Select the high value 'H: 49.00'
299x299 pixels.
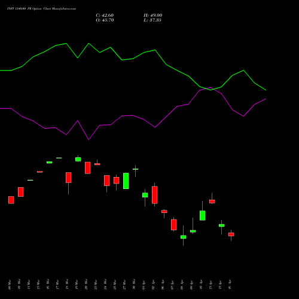click(x=153, y=16)
